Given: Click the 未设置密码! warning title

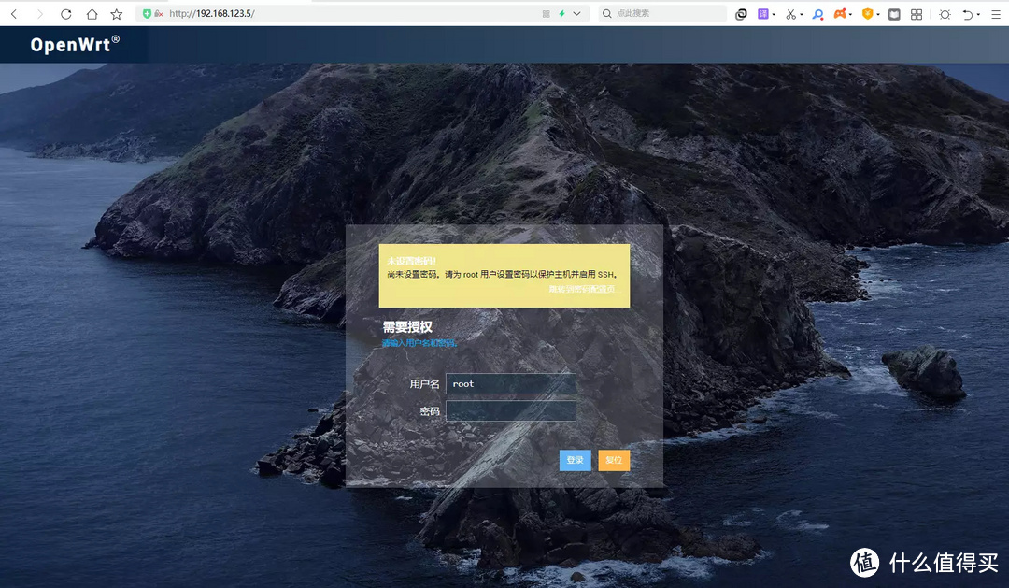Looking at the screenshot, I should (412, 261).
